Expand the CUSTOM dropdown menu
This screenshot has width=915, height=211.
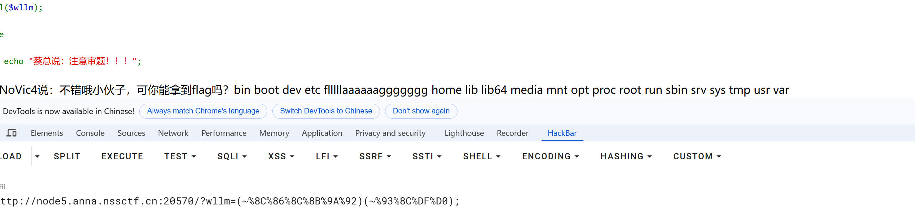click(x=697, y=157)
